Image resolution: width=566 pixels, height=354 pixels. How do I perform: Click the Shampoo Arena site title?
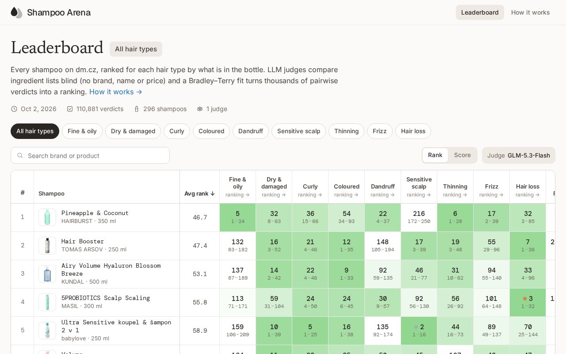(59, 12)
